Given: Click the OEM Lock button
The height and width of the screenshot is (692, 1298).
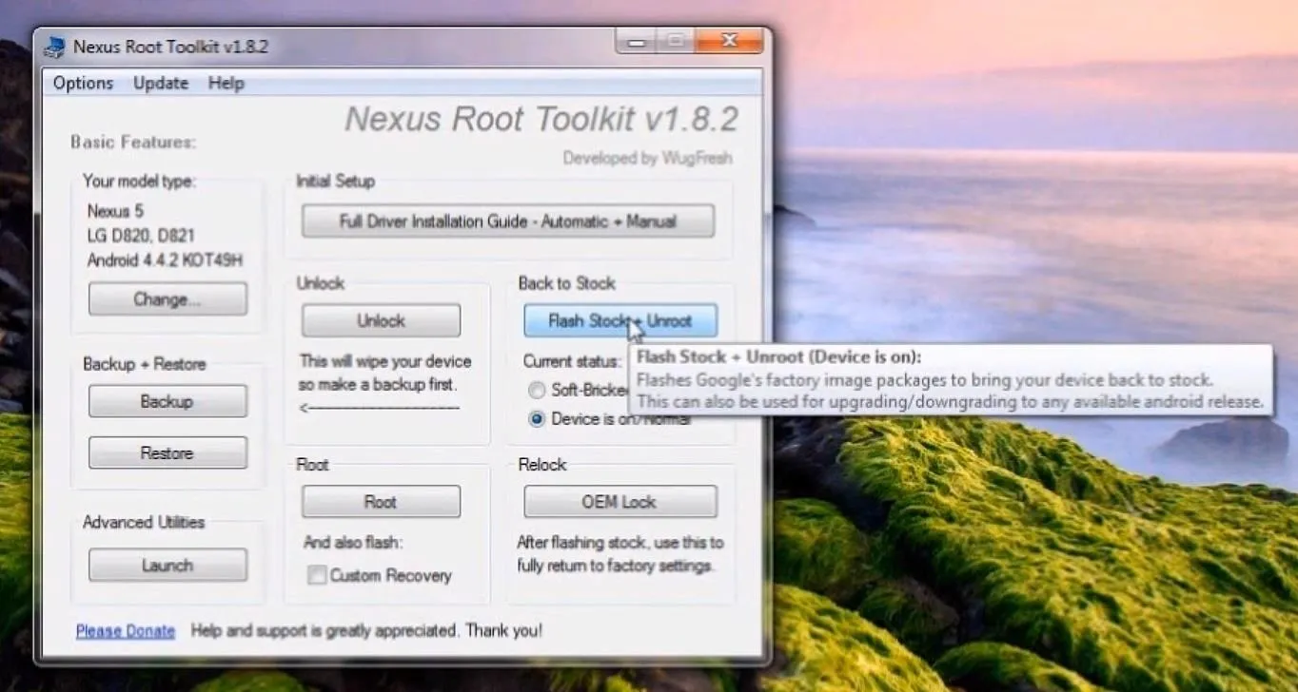Looking at the screenshot, I should click(x=620, y=502).
